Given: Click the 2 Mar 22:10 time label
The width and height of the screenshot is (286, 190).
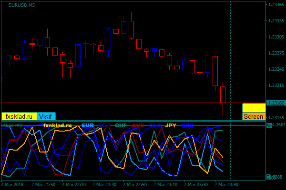Looking at the screenshot, I should coord(74,185).
